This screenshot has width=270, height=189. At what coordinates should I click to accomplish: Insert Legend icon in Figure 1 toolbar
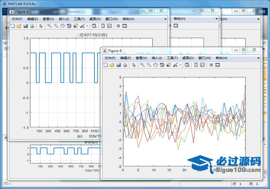(110, 26)
